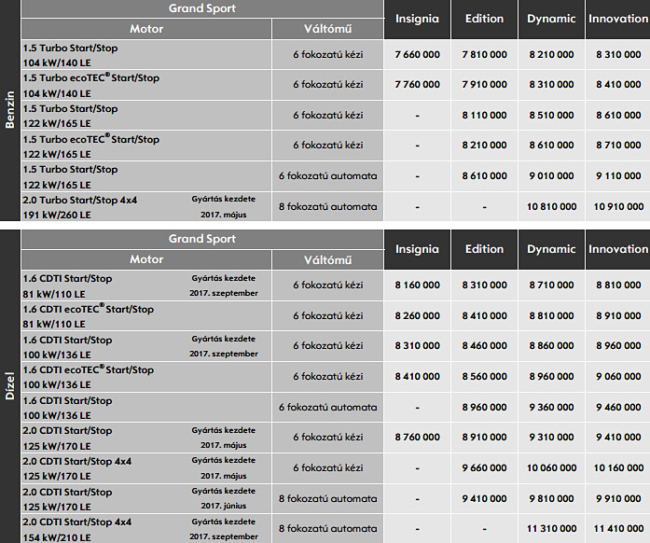
Task: Click the 2.0 Turbo Start/Stop 4x4 engine cell
Action: [146, 206]
